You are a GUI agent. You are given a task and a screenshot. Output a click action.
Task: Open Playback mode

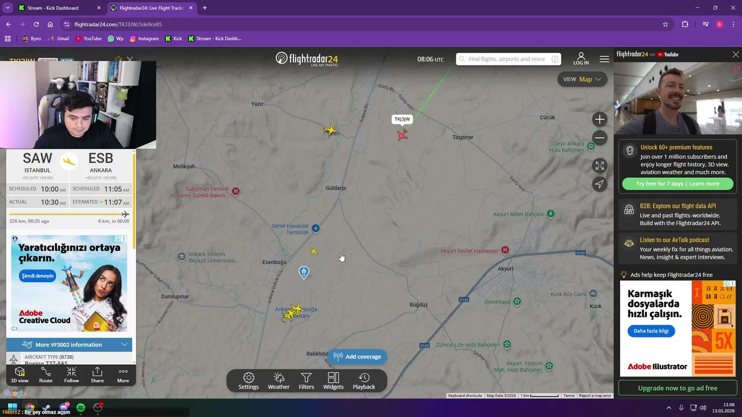(x=364, y=381)
